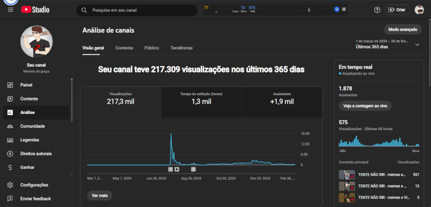Viewport: 431px width, 207px height.
Task: Click the Ganhar dollar sign icon
Action: click(x=10, y=167)
